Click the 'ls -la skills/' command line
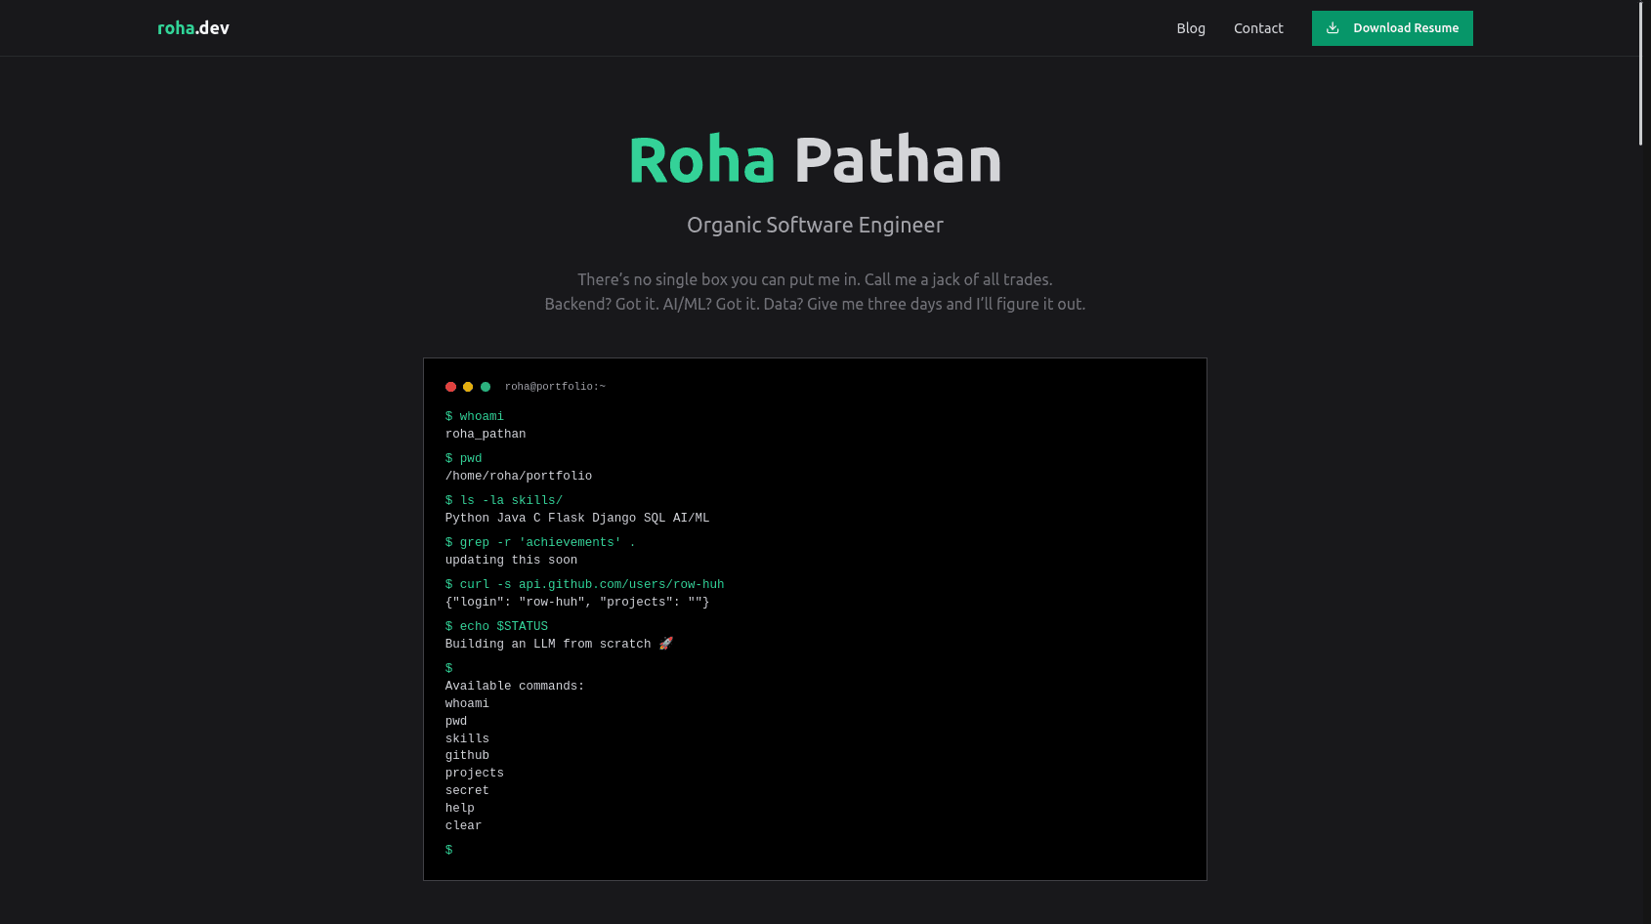 tap(504, 499)
